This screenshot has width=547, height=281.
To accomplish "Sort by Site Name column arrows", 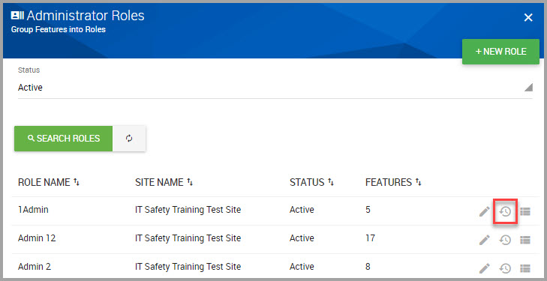I will 190,182.
